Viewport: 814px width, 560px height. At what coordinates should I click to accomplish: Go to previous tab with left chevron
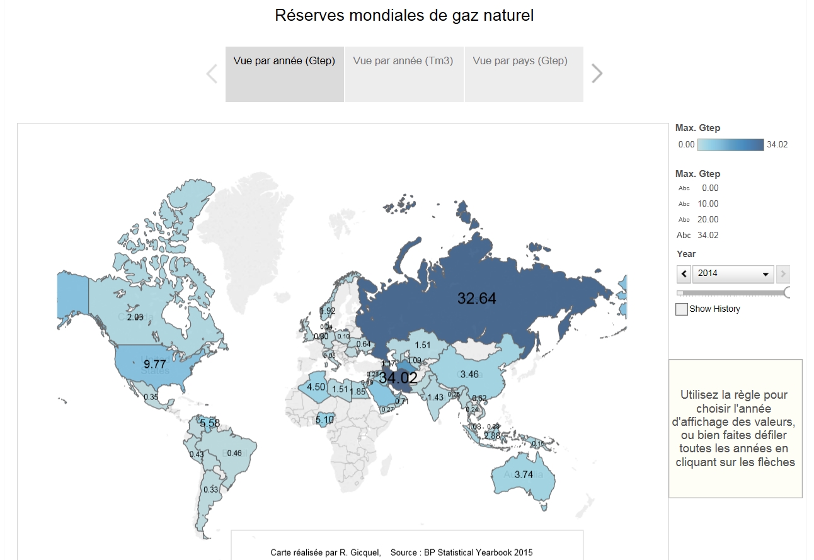[212, 74]
